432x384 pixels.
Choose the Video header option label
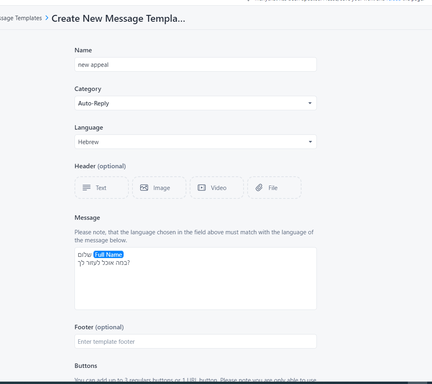pyautogui.click(x=219, y=188)
